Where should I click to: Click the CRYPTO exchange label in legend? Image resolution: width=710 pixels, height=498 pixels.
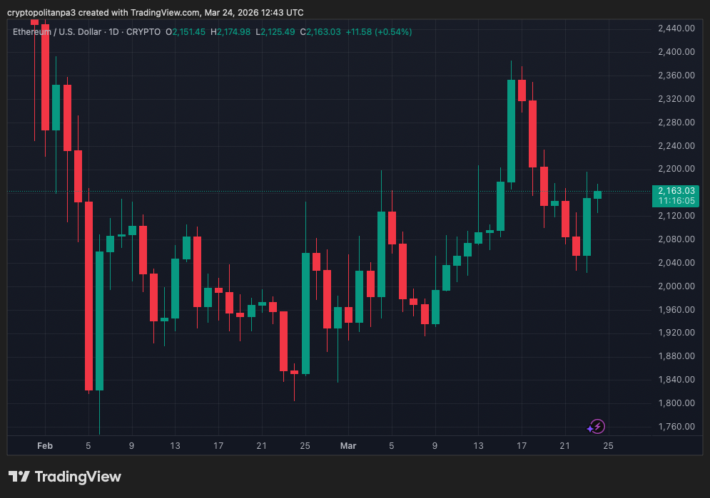pos(143,32)
